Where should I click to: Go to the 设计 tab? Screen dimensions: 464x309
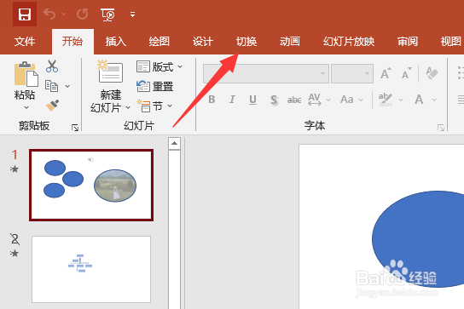coord(203,42)
